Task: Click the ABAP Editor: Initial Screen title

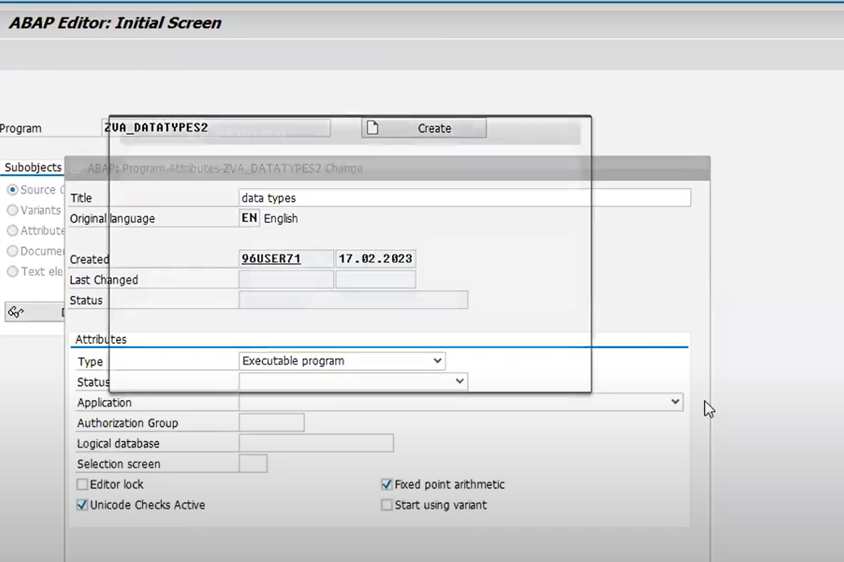Action: (115, 23)
